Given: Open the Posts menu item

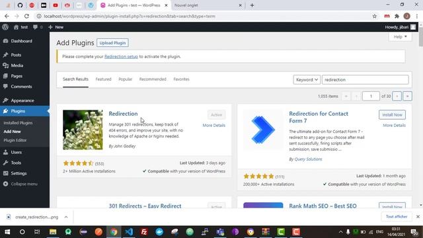Looking at the screenshot, I should tap(24, 55).
